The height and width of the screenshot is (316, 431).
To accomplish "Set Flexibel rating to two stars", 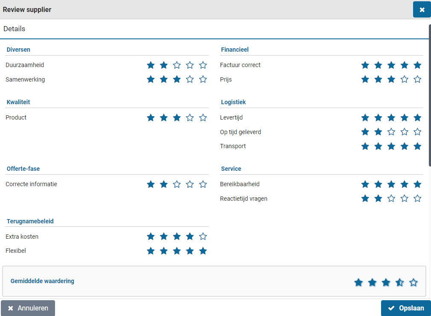I will [164, 251].
